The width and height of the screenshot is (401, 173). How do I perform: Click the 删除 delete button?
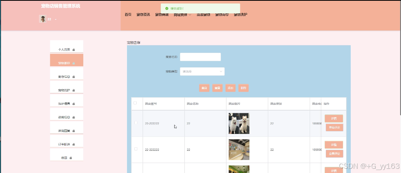[x=243, y=88]
